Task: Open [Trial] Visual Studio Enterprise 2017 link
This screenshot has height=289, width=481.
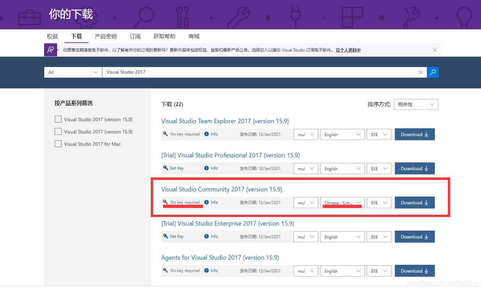Action: pyautogui.click(x=228, y=223)
